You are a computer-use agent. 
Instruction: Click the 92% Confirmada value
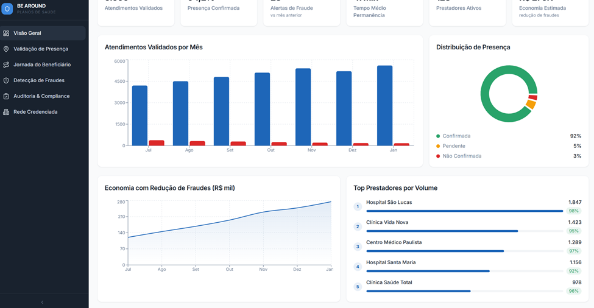click(x=576, y=136)
